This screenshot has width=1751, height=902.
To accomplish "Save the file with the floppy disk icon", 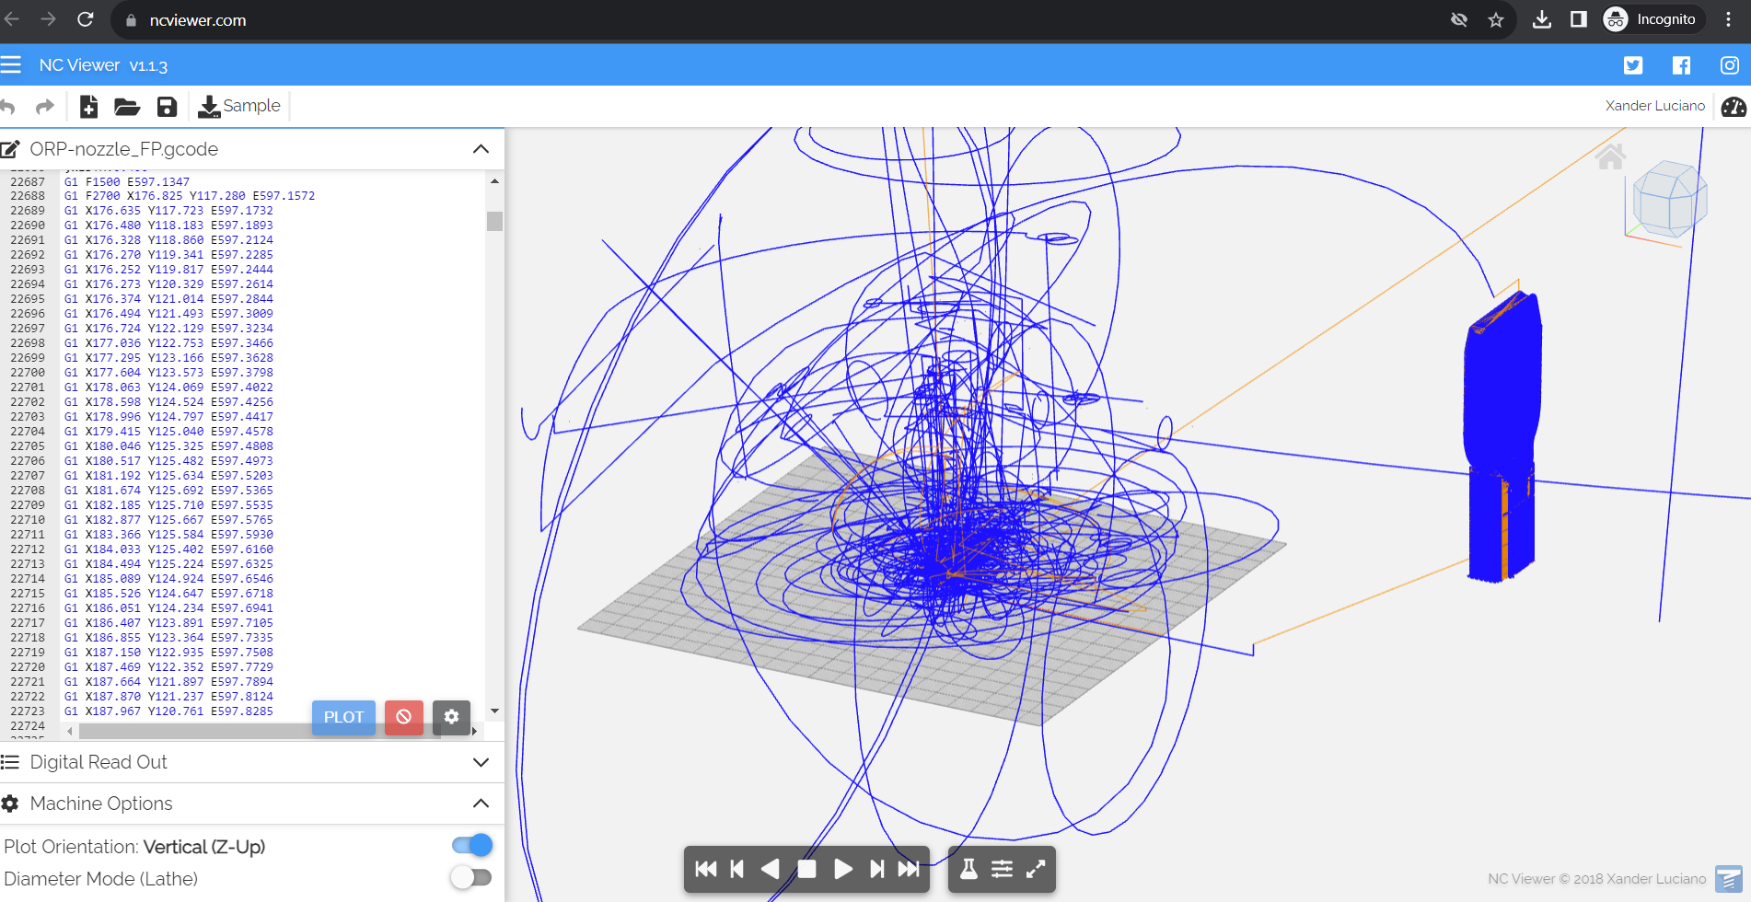I will 167,107.
